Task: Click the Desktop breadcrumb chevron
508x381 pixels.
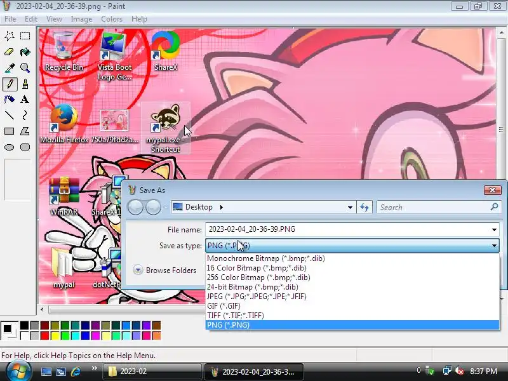Action: pos(221,207)
